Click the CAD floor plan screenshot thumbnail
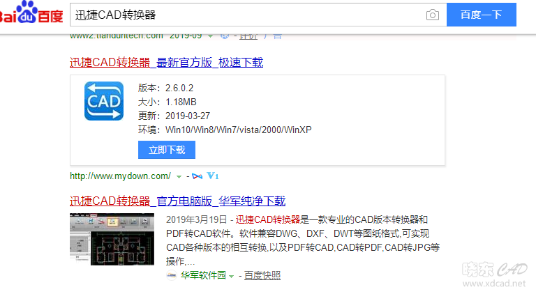This screenshot has width=536, height=294. (112, 239)
